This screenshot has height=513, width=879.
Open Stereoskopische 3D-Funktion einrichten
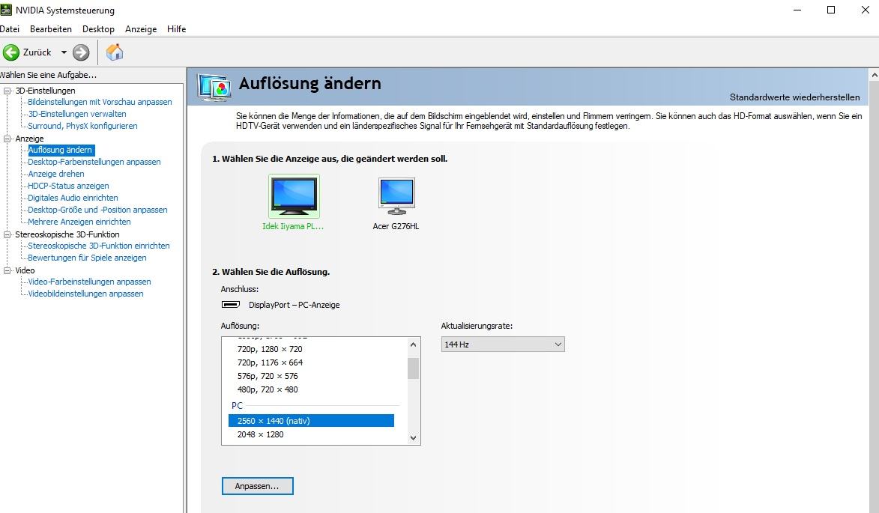click(x=99, y=246)
